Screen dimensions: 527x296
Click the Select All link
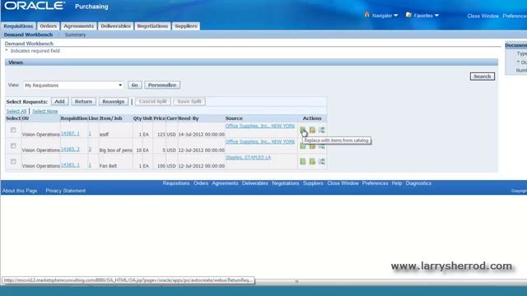[16, 112]
